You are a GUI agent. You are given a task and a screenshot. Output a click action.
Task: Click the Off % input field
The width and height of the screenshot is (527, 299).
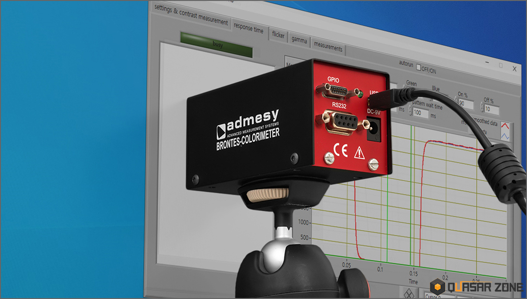click(x=491, y=110)
